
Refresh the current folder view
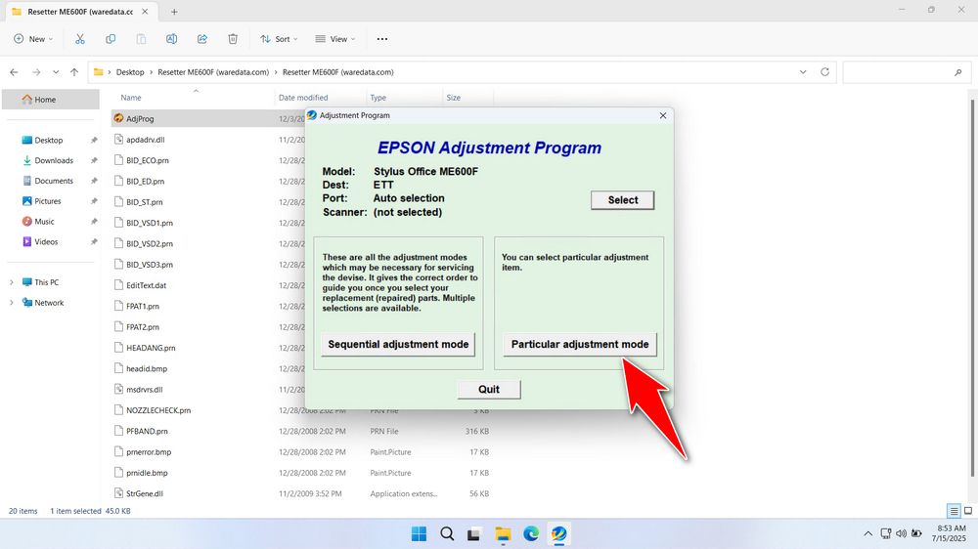824,72
